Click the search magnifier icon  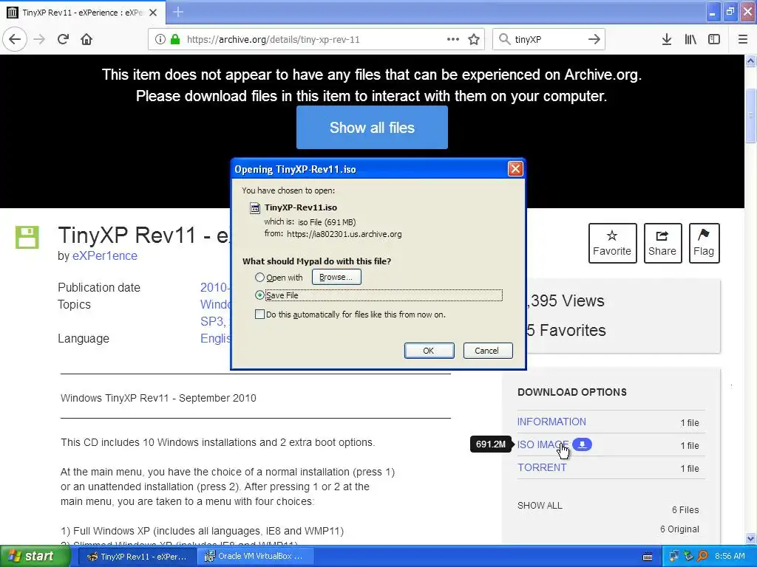tap(504, 39)
